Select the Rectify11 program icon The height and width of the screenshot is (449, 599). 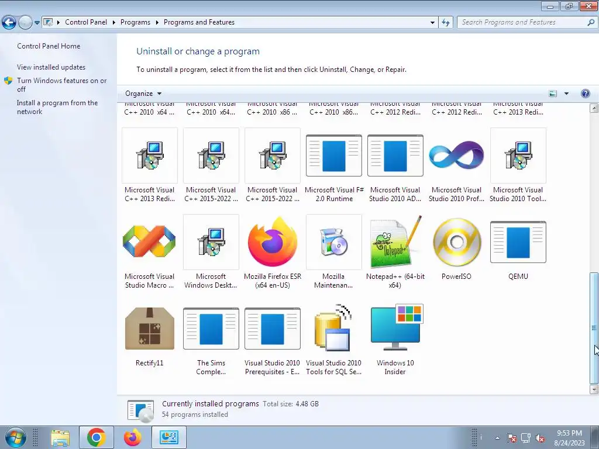tap(149, 329)
